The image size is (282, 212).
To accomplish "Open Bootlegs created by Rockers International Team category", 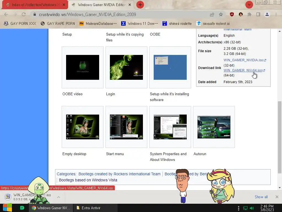I will [x=120, y=174].
